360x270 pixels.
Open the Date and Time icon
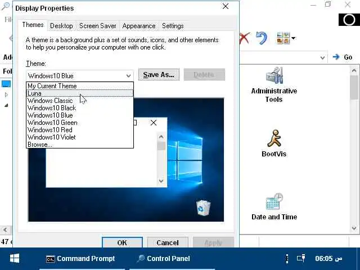click(274, 207)
